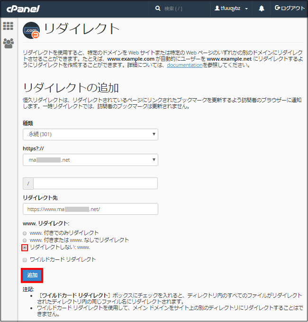Open the notifications bell
The image size is (308, 322).
pyautogui.click(x=261, y=9)
